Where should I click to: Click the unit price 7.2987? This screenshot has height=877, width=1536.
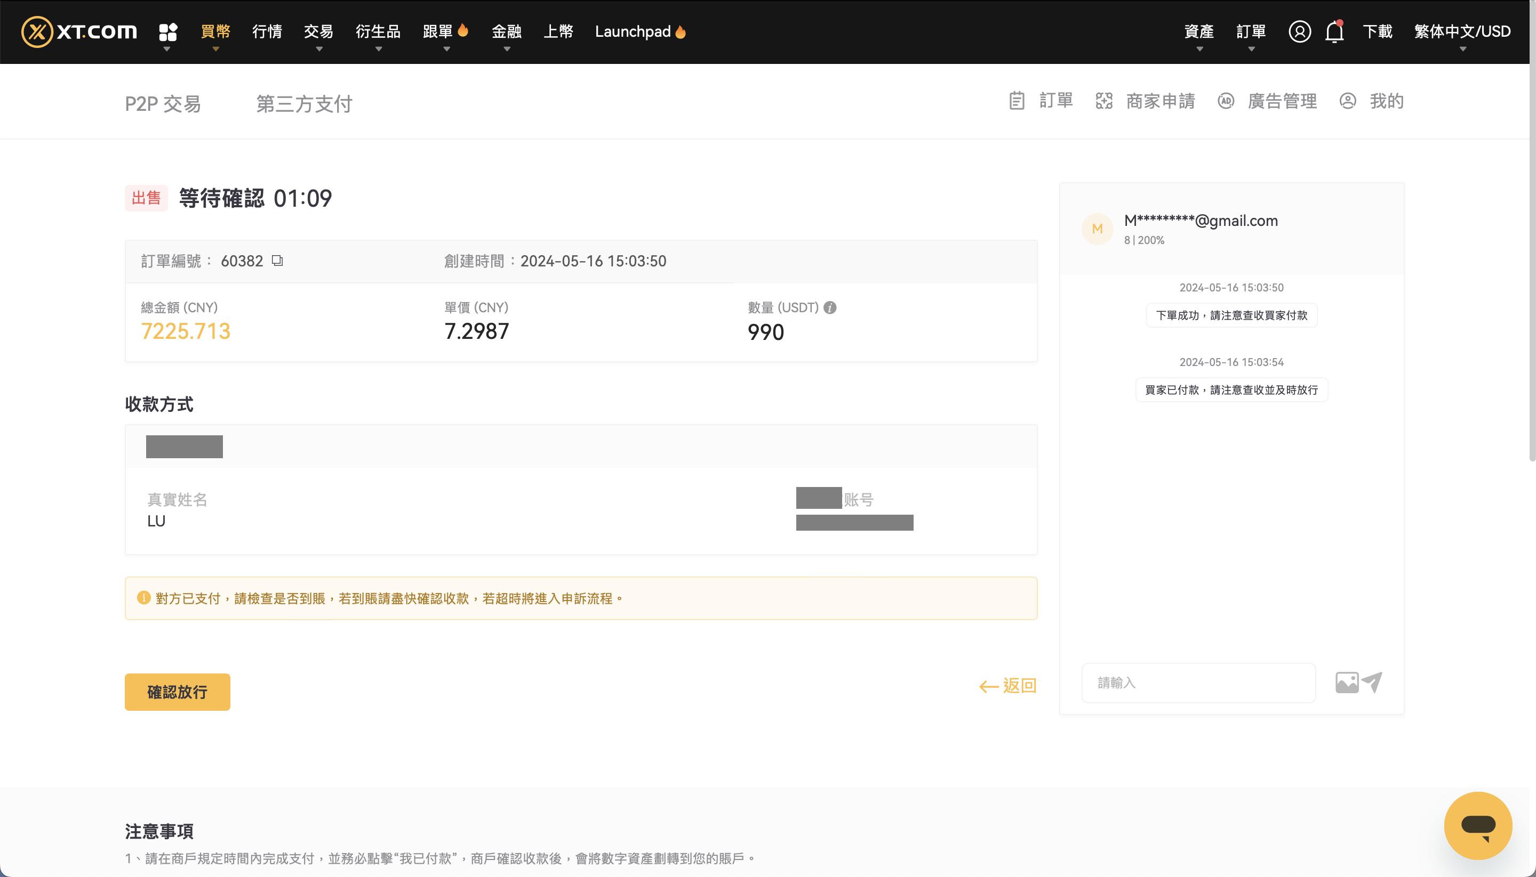pyautogui.click(x=476, y=331)
